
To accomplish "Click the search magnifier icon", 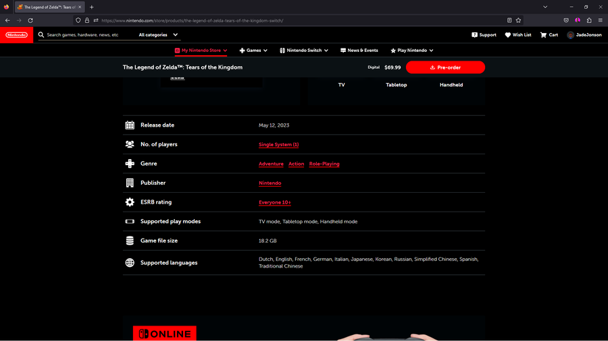I will [x=41, y=35].
